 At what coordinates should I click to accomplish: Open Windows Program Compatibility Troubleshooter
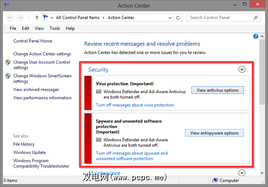41,164
